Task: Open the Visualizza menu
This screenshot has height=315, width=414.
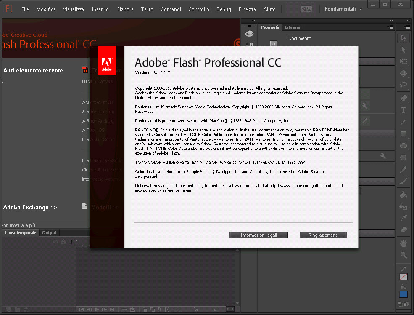Action: pyautogui.click(x=74, y=9)
